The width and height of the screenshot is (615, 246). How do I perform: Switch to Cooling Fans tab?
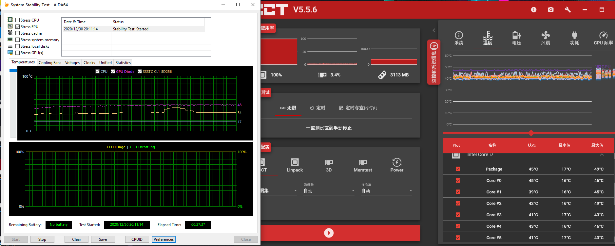point(50,62)
